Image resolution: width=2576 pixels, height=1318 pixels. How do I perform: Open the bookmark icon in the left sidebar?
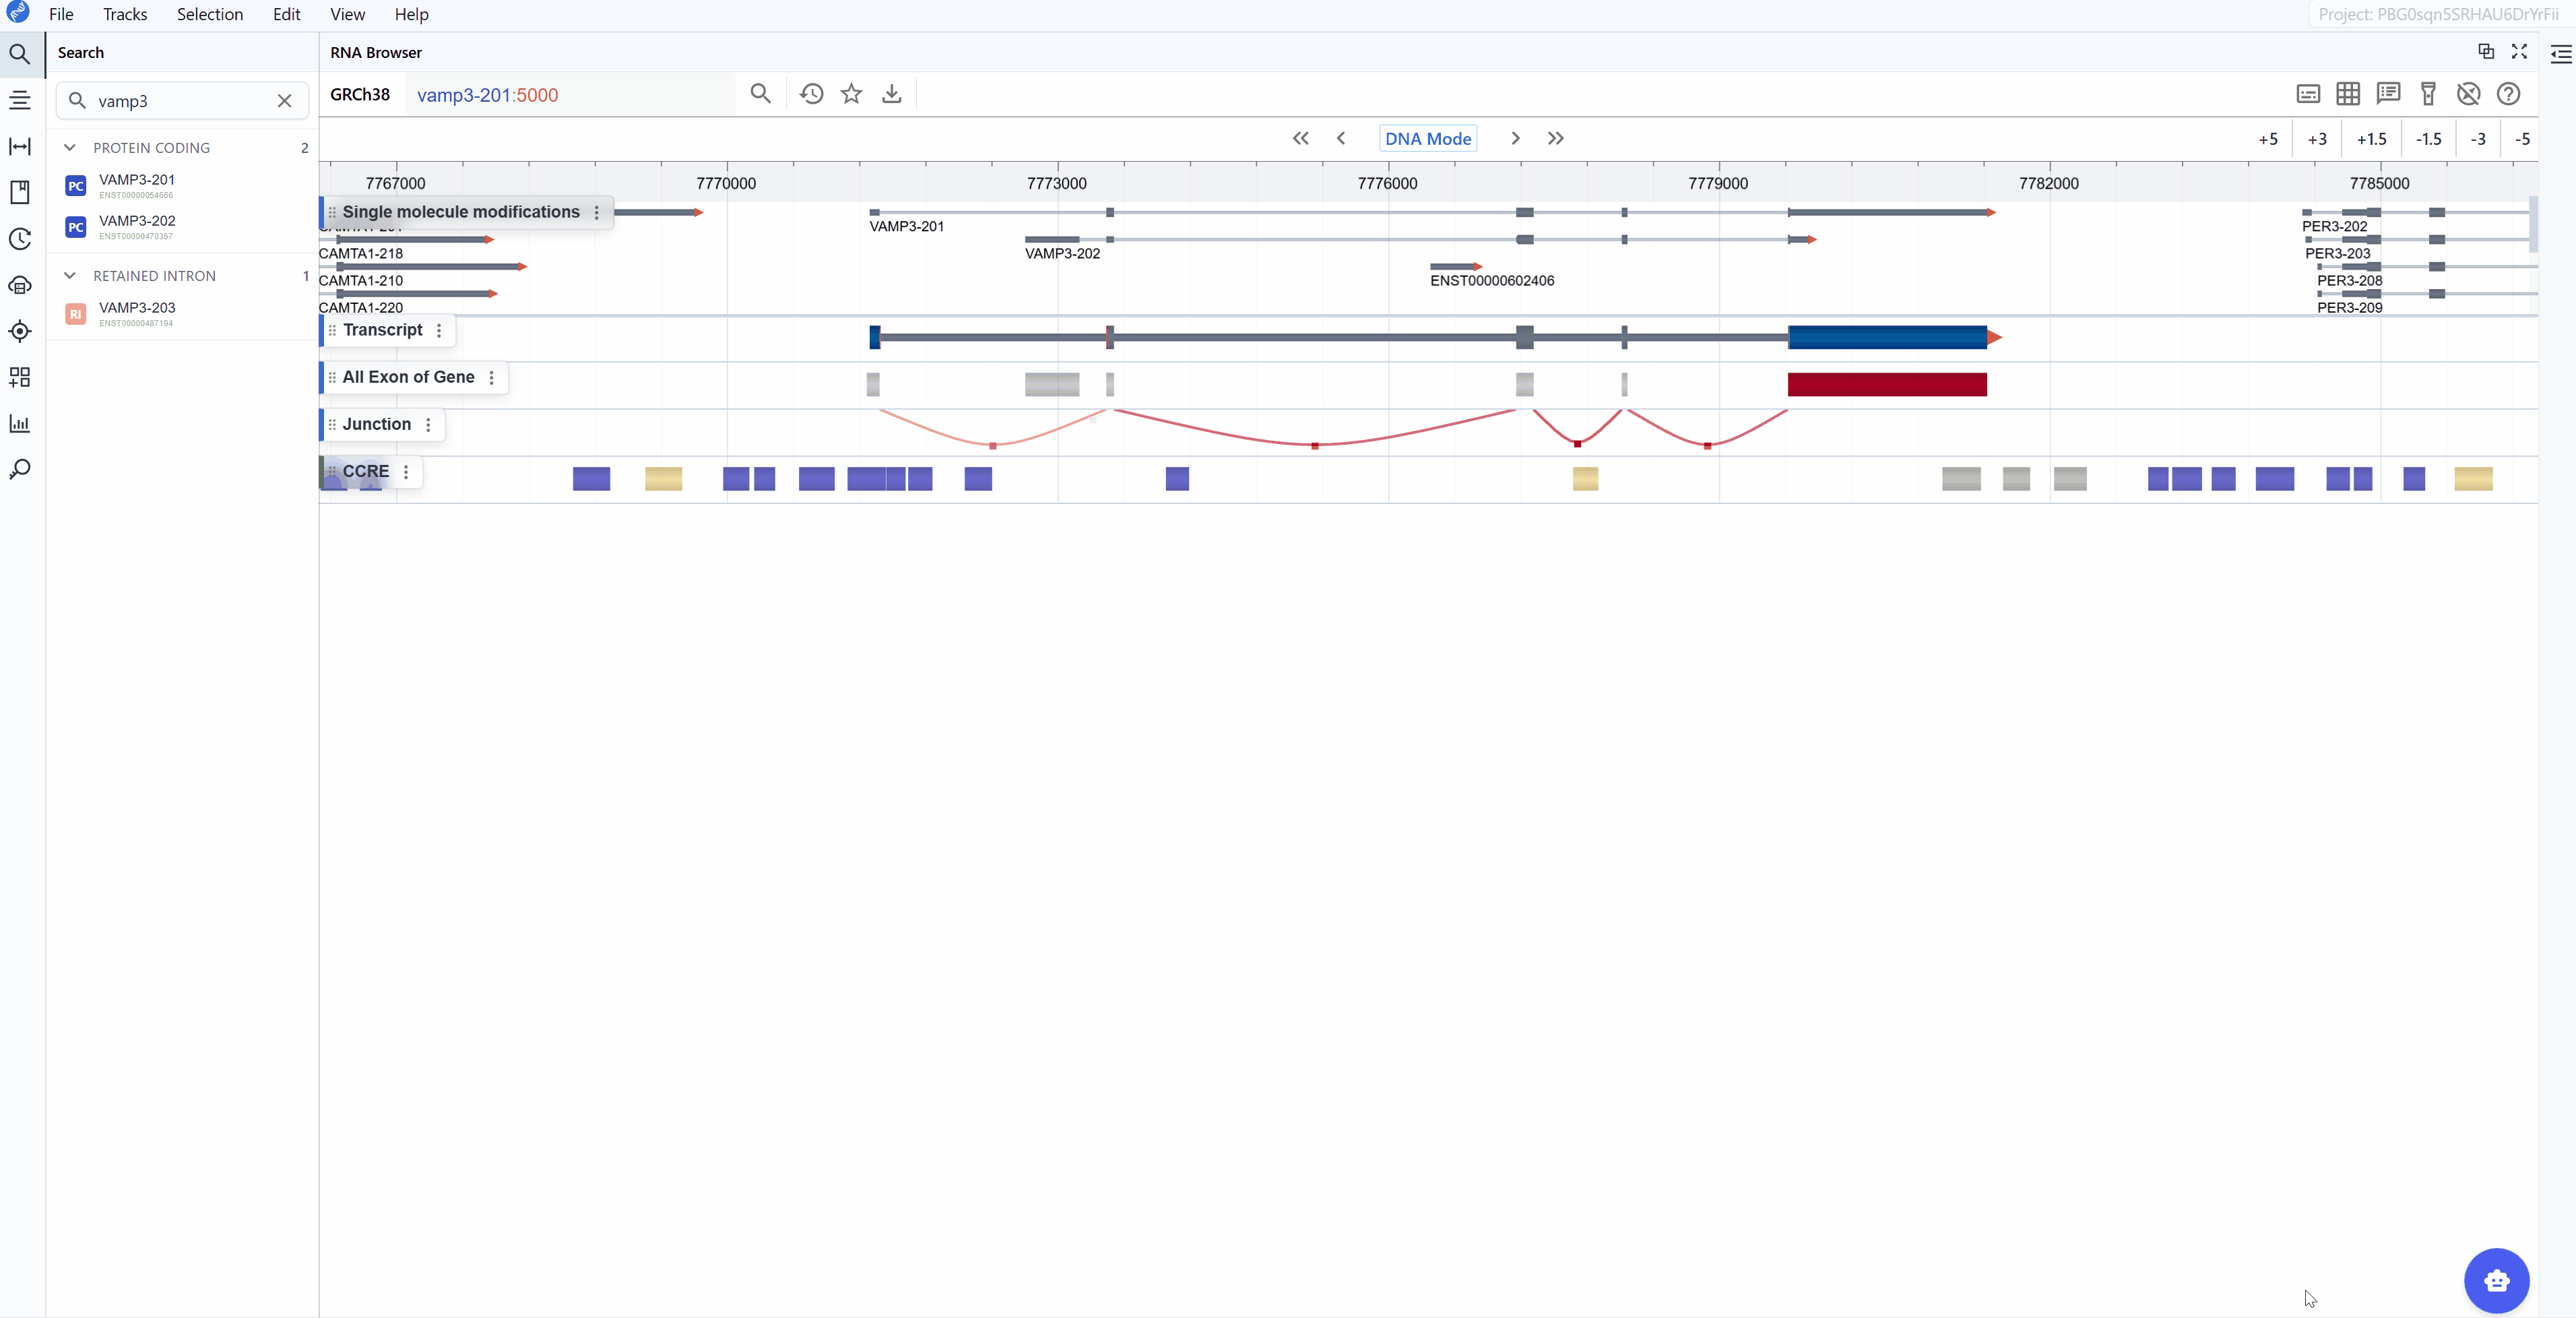(20, 192)
